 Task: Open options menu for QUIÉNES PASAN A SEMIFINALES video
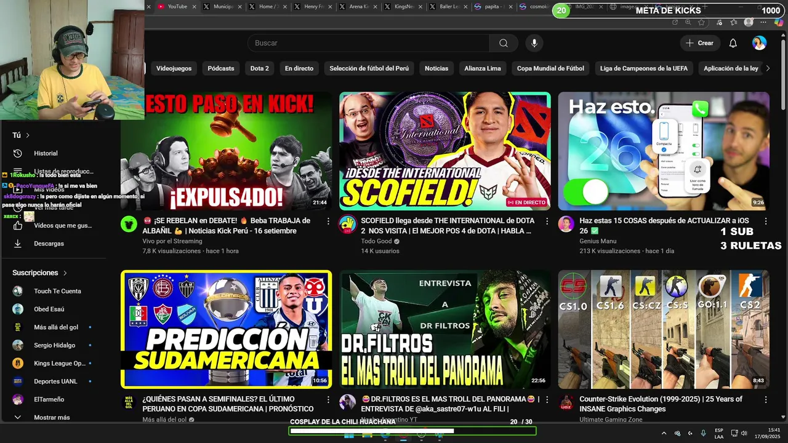pos(328,399)
